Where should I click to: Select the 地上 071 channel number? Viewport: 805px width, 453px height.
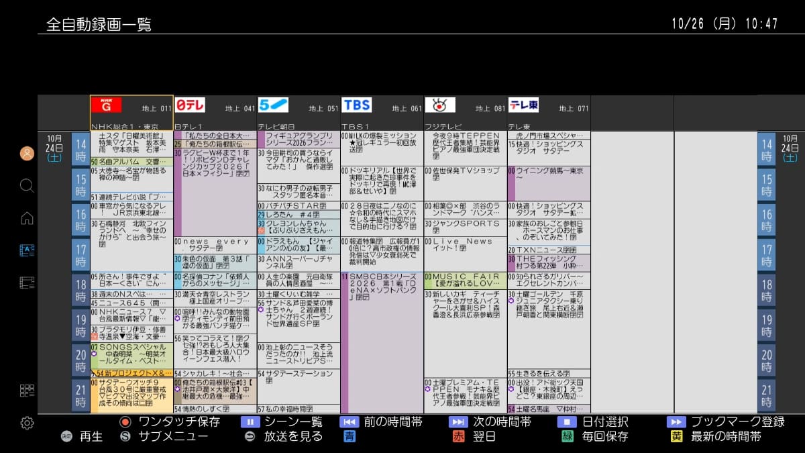pyautogui.click(x=574, y=109)
